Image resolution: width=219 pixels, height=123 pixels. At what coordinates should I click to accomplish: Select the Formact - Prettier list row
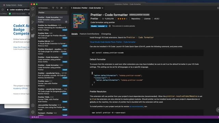click(53, 114)
